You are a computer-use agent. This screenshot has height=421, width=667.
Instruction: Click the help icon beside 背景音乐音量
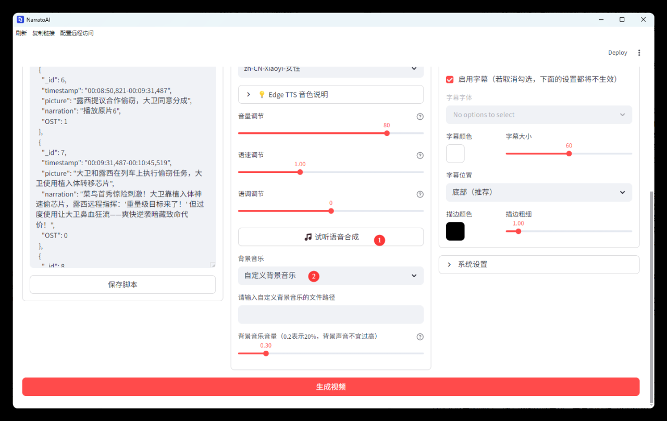(x=420, y=337)
